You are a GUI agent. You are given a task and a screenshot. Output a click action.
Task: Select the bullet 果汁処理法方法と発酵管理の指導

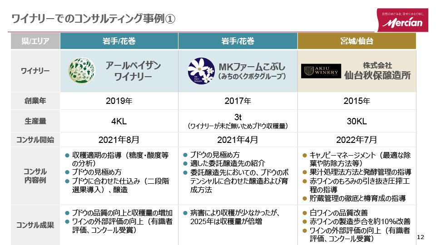pyautogui.click(x=360, y=172)
